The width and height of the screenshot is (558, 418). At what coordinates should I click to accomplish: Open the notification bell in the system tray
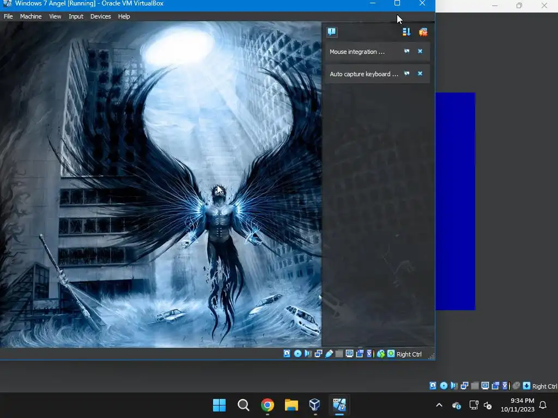[543, 405]
